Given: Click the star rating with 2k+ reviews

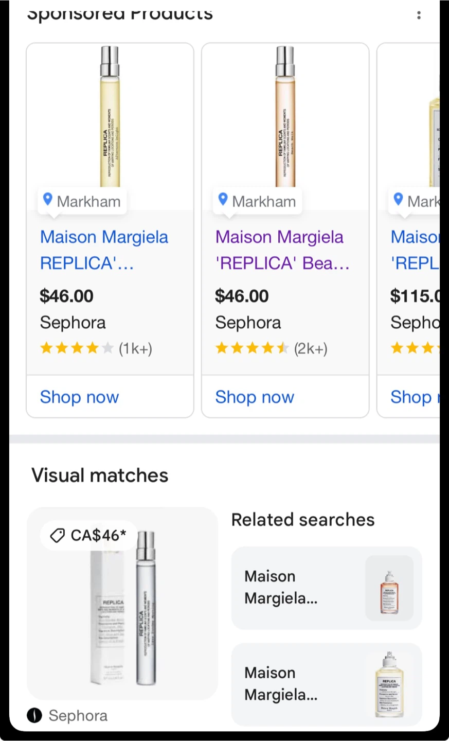Looking at the screenshot, I should coord(272,349).
